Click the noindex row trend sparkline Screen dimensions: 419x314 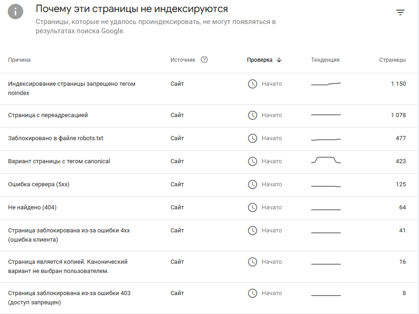(326, 84)
